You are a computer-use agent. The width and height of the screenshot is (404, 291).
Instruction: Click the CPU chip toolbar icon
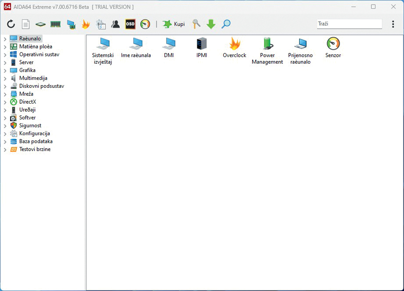coord(40,24)
